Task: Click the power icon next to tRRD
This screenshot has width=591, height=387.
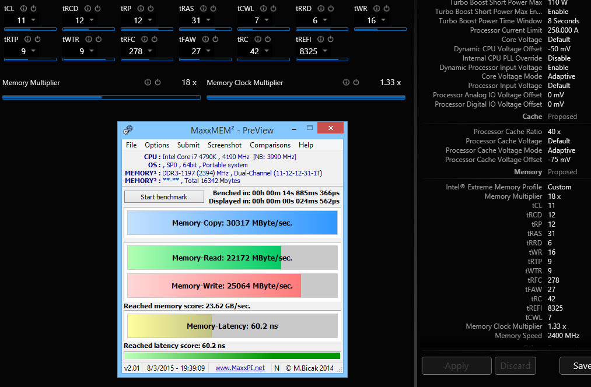Action: (331, 8)
